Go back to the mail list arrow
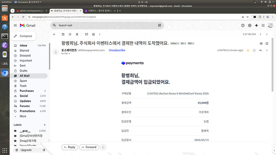The width and height of the screenshot is (276, 155). (54, 34)
